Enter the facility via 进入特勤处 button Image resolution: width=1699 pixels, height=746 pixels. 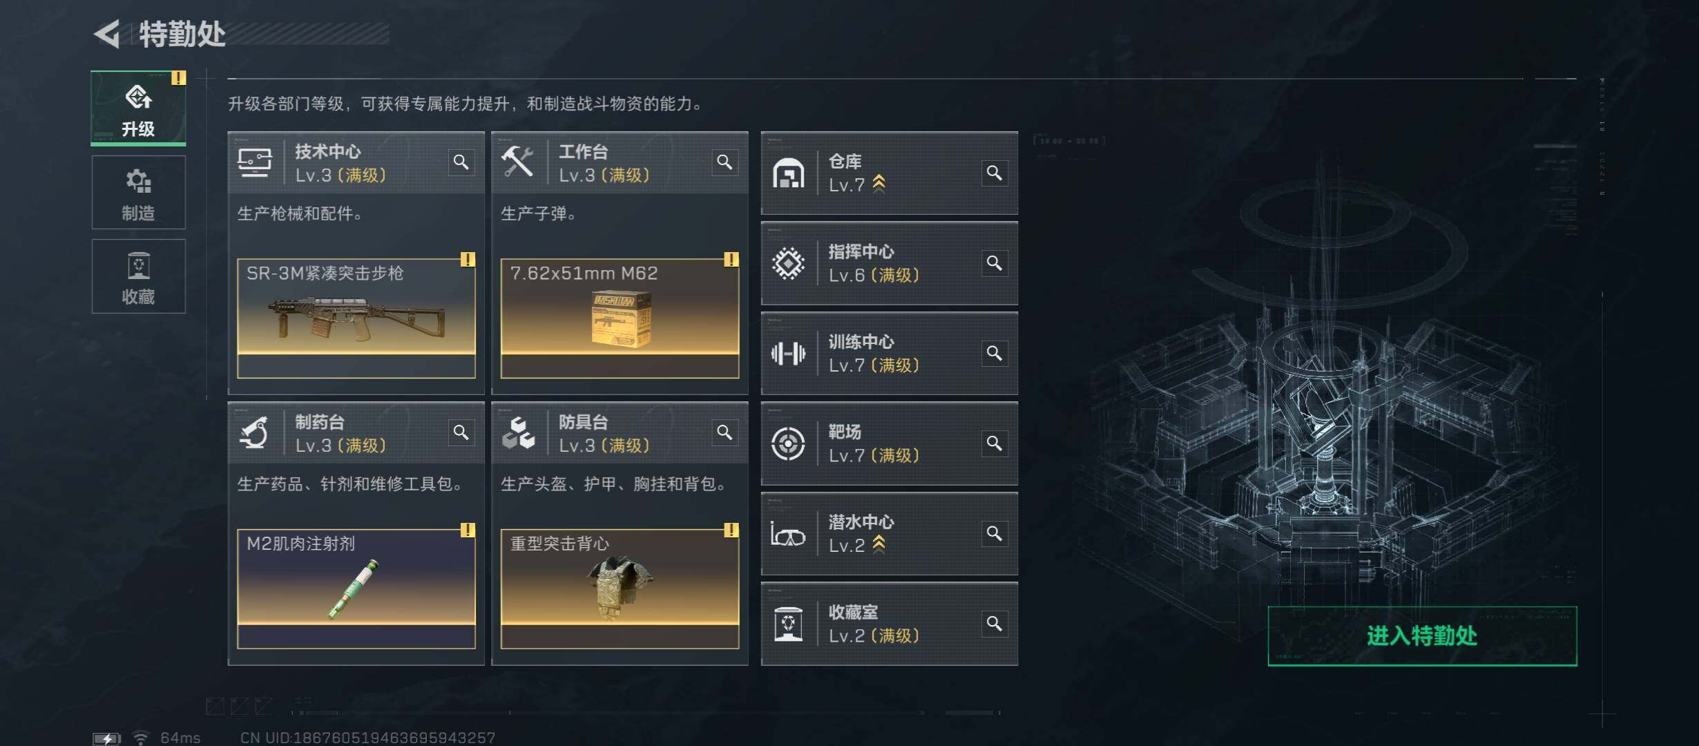[x=1422, y=636]
